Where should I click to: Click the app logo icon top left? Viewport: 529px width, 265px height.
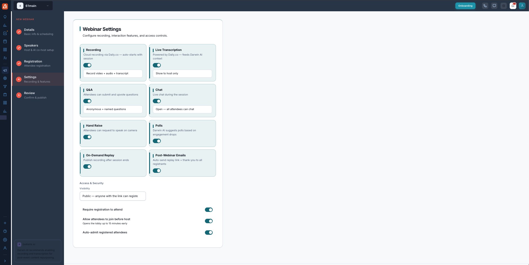(x=5, y=6)
